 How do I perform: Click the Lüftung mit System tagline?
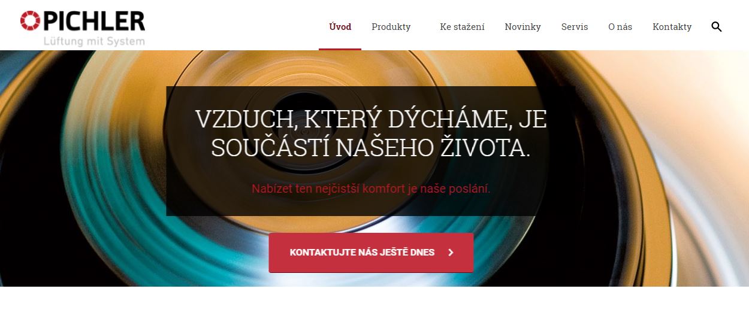pyautogui.click(x=94, y=41)
